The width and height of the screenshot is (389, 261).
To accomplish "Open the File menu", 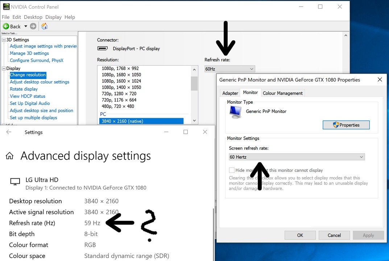I will (5, 17).
